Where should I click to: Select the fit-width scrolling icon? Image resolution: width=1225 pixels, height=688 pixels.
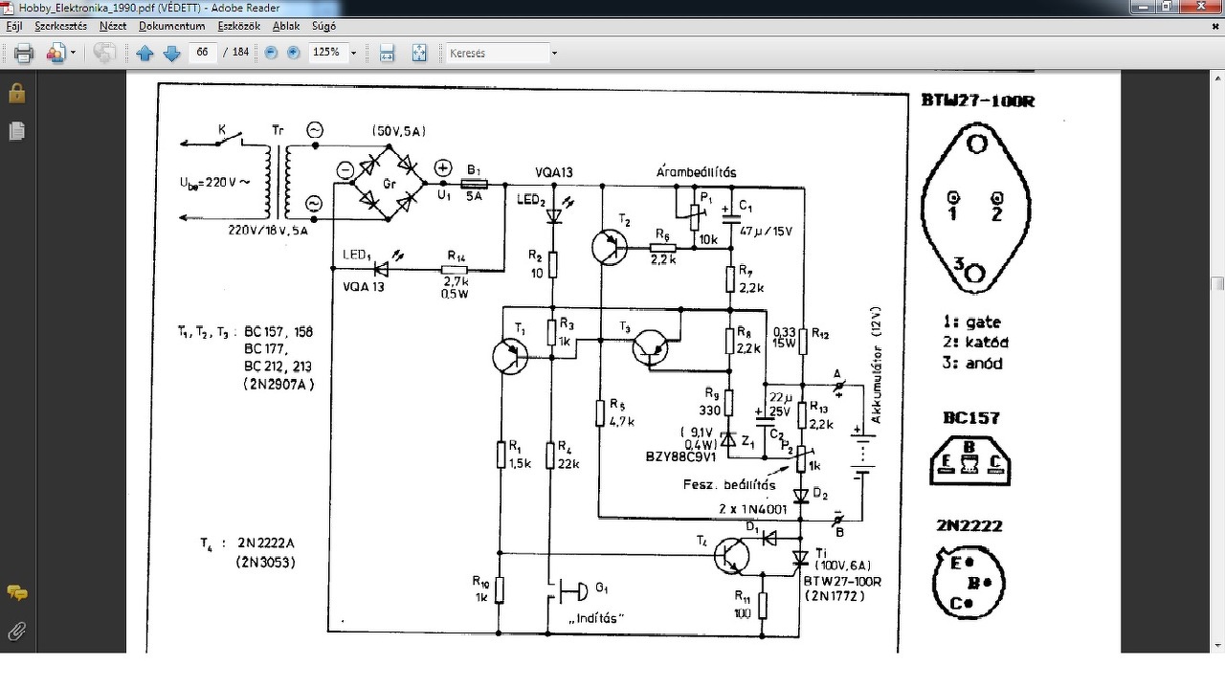click(387, 54)
